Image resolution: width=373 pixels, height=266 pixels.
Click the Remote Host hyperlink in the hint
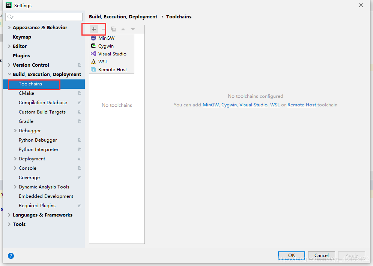click(302, 105)
